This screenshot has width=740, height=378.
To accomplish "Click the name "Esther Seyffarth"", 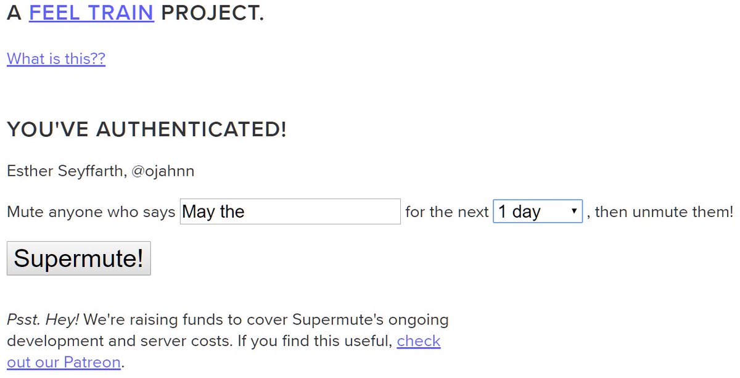I will point(65,171).
